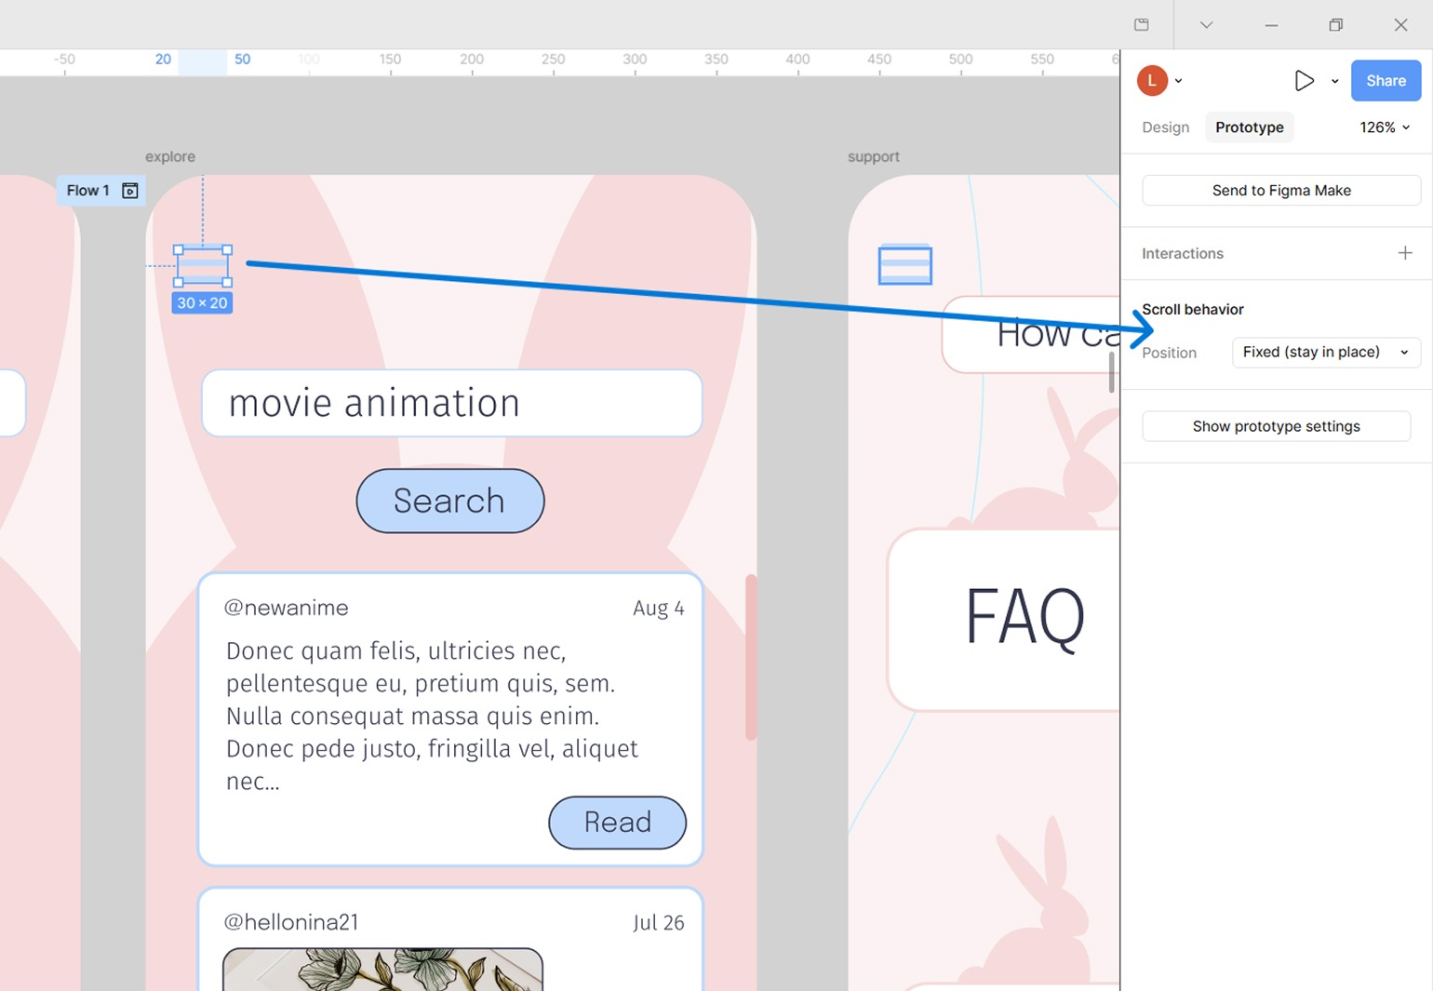Click the movie animation search field
1433x991 pixels.
click(451, 404)
